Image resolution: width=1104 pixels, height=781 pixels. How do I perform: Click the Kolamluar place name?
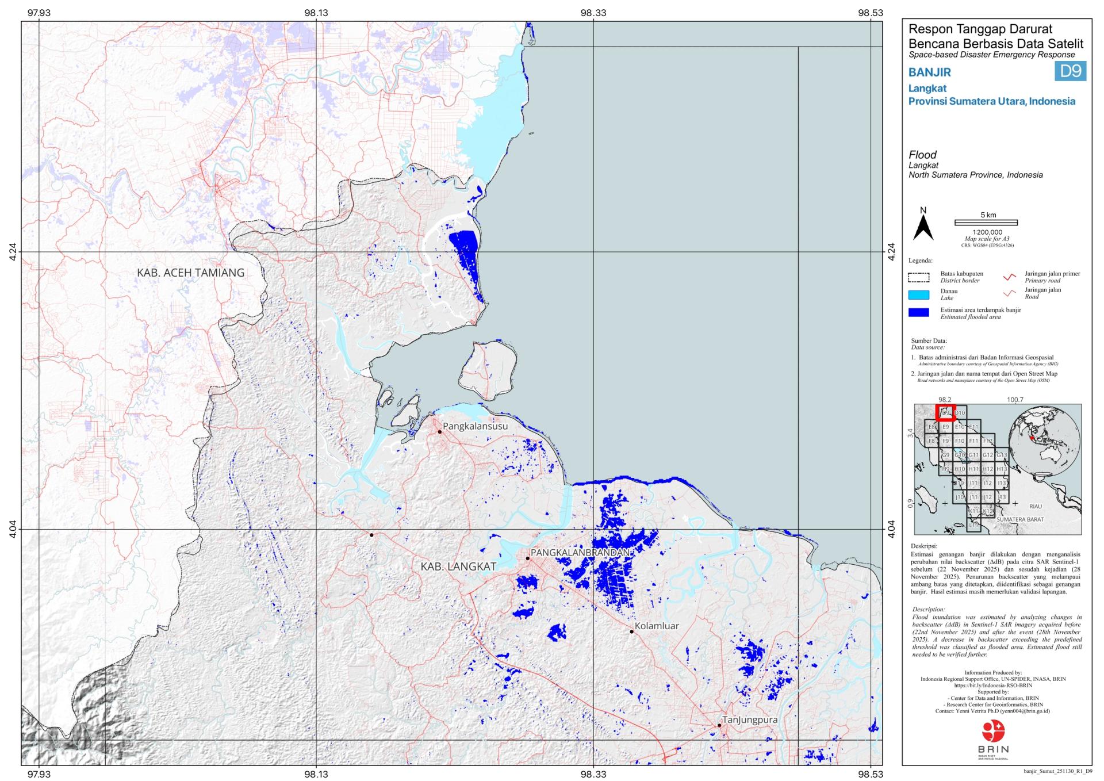[x=657, y=626]
